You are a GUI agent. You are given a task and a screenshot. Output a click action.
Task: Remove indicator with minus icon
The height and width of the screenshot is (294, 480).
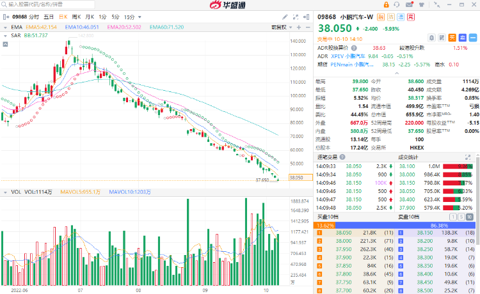pos(308,27)
